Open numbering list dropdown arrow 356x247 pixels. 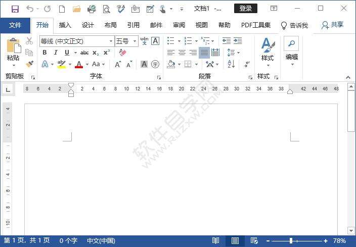(x=196, y=41)
